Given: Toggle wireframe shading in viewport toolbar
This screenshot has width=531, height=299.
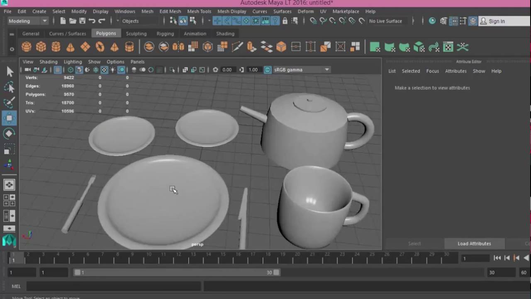Looking at the screenshot, I should (71, 70).
